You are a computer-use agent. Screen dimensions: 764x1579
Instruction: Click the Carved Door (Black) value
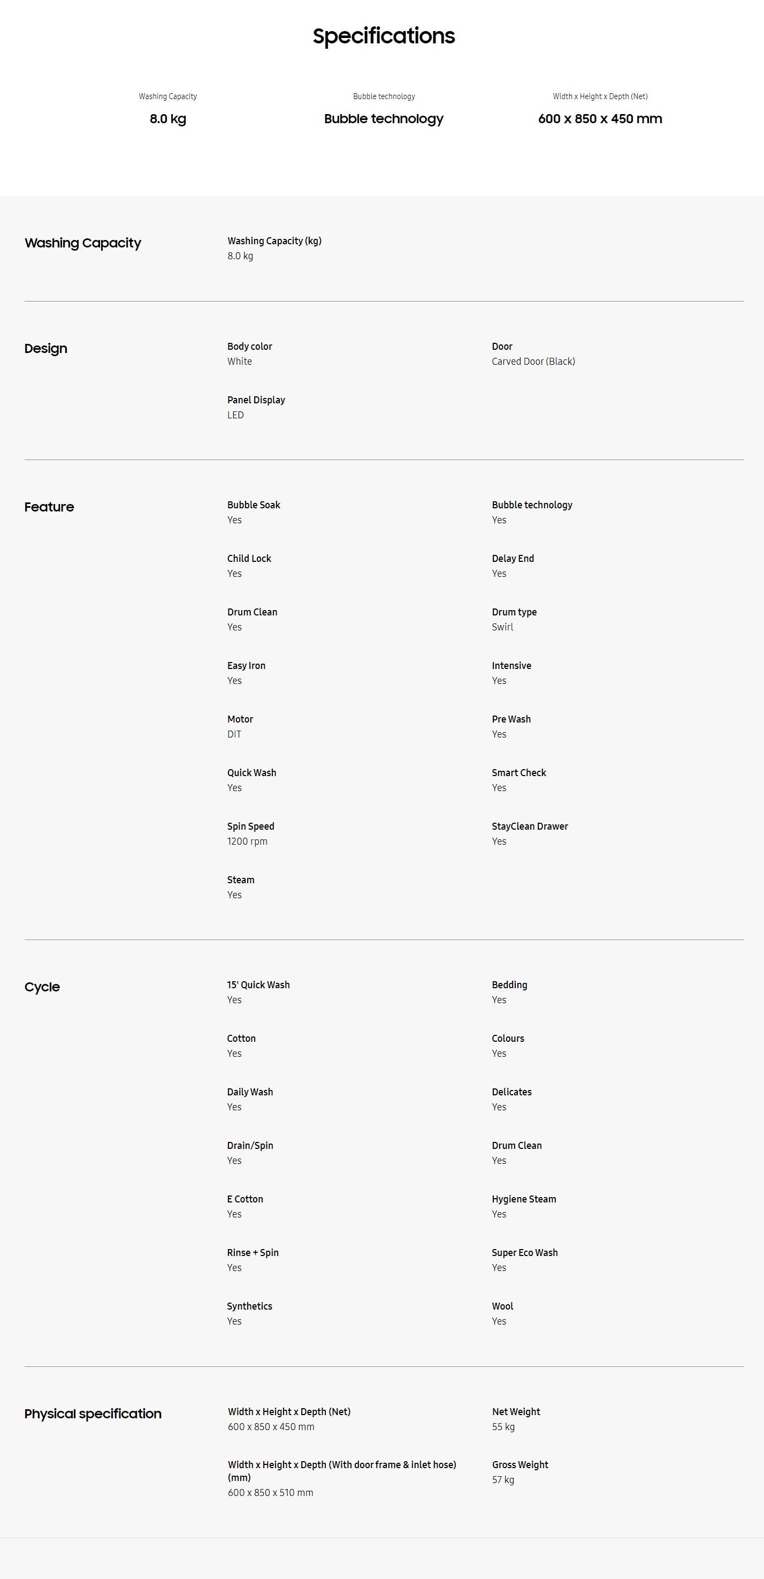[533, 362]
